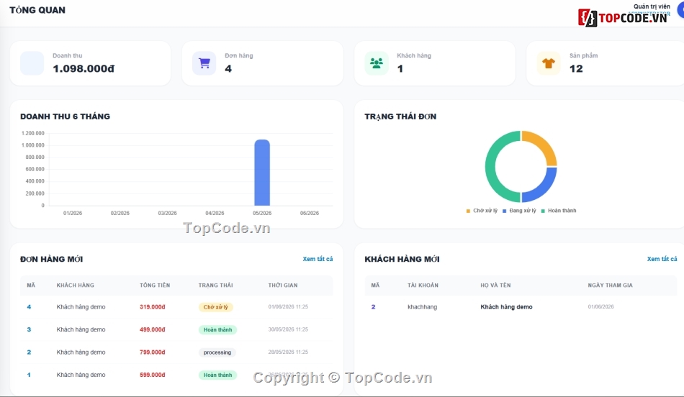684x397 pixels.
Task: Click the Chờ xử lý status badge on order 4
Action: coord(215,307)
